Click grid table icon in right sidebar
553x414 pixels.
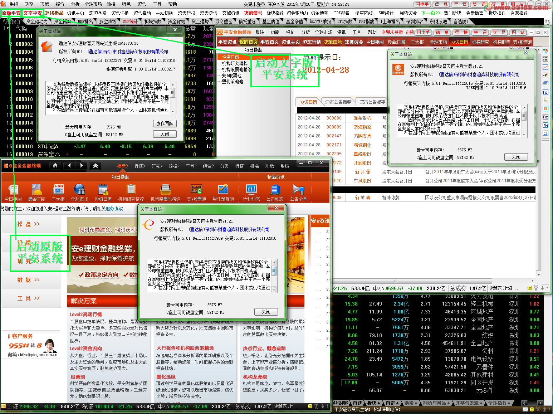coord(545,59)
